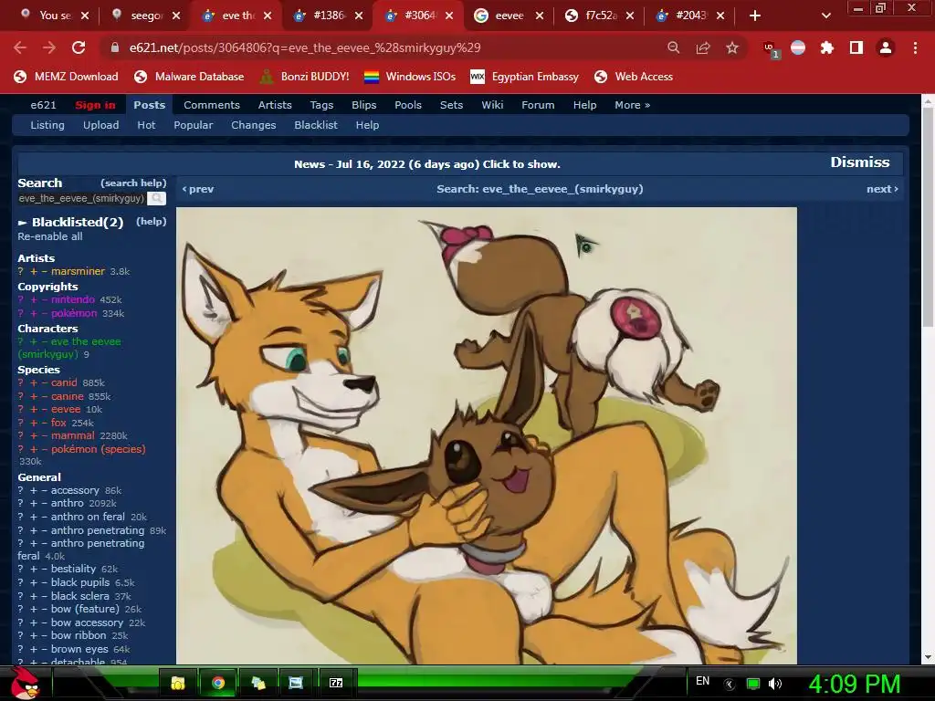This screenshot has height=701, width=935.
Task: Go back with the browser back arrow
Action: [x=20, y=47]
